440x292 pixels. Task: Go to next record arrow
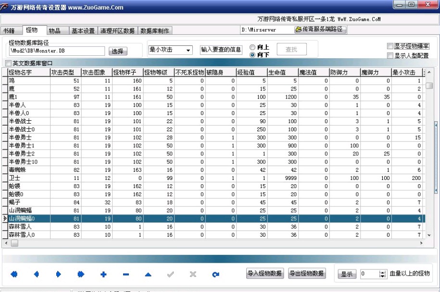[59, 274]
